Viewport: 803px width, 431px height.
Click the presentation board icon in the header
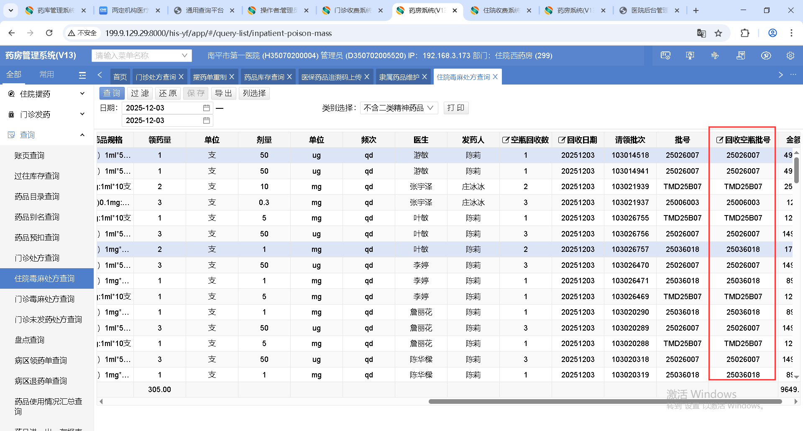(690, 56)
